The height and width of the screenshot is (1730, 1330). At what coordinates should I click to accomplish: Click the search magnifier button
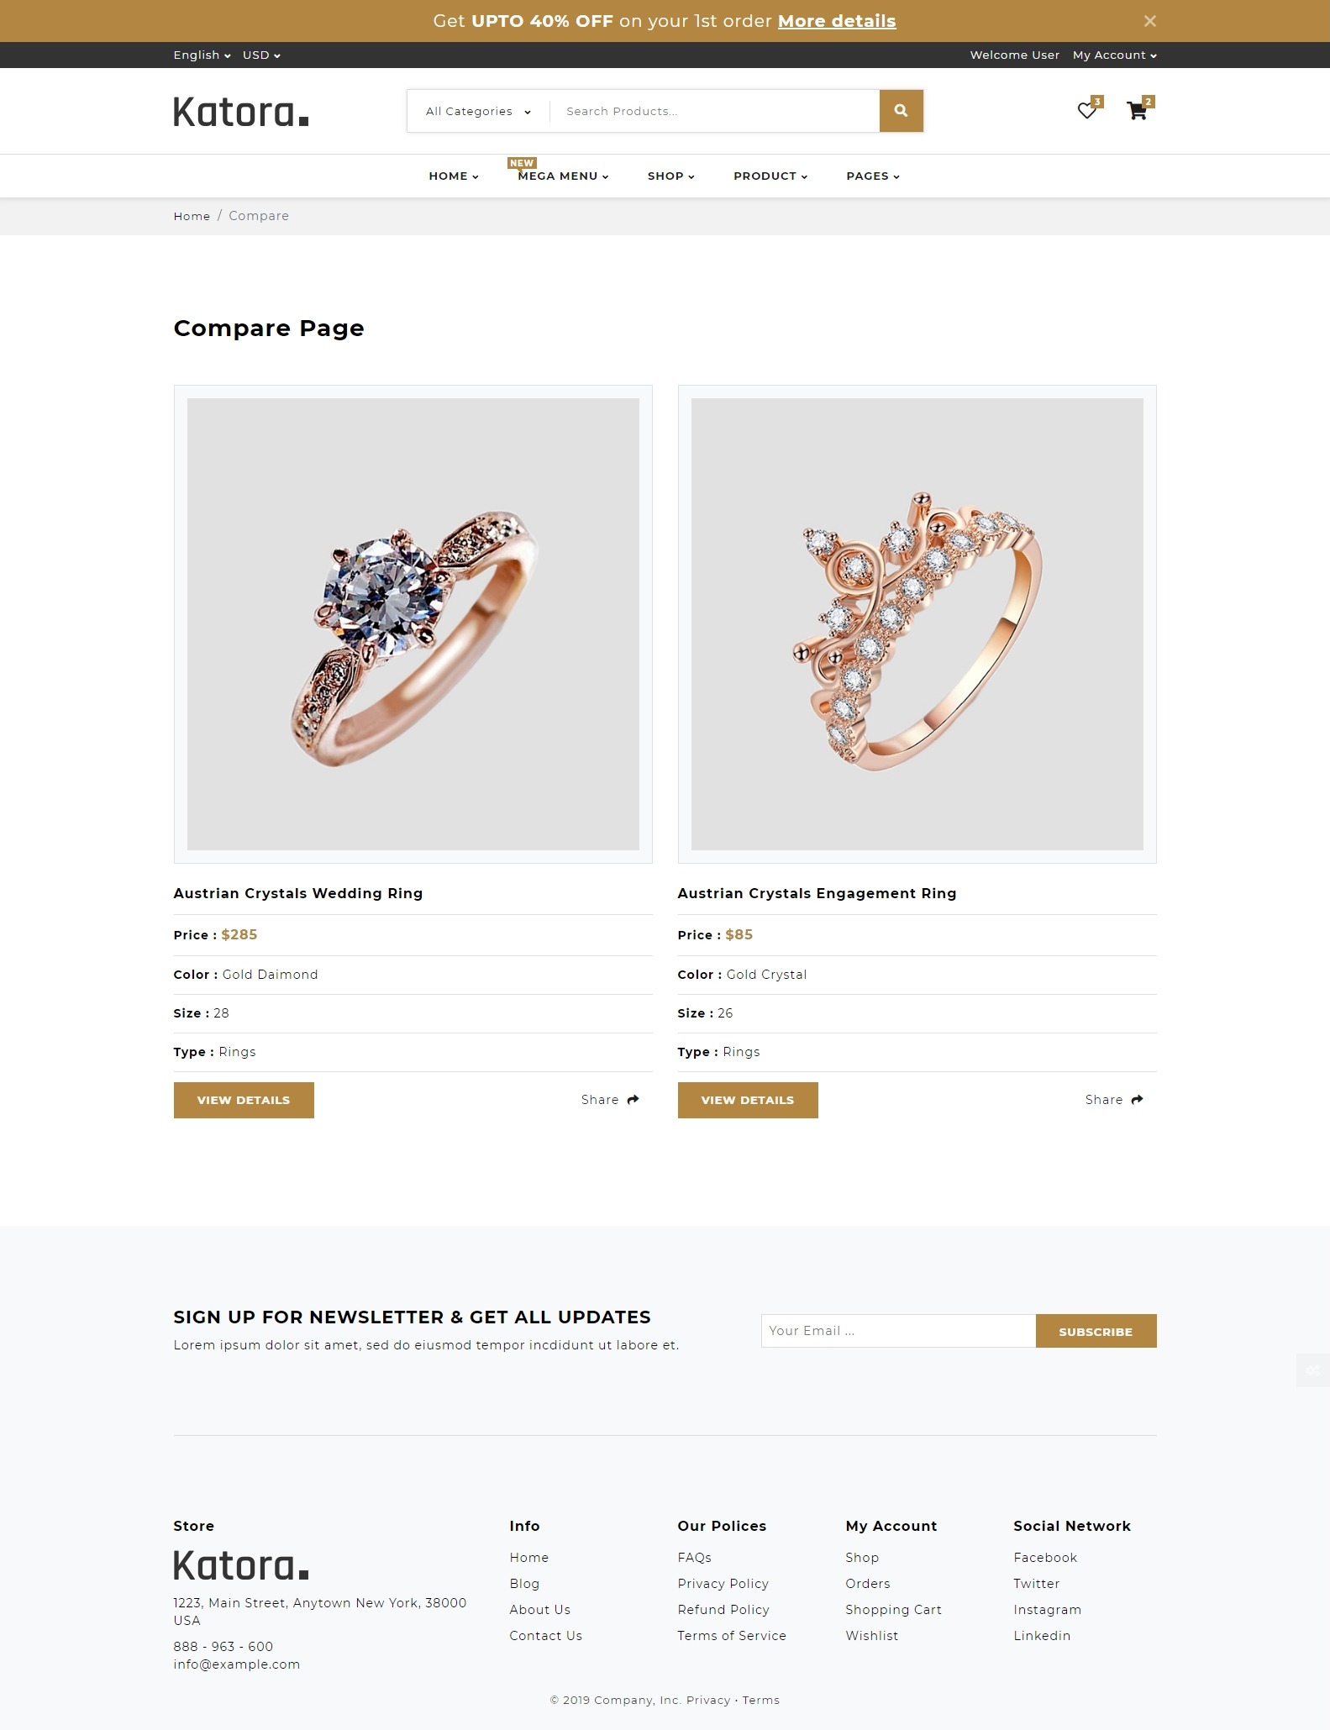coord(901,111)
